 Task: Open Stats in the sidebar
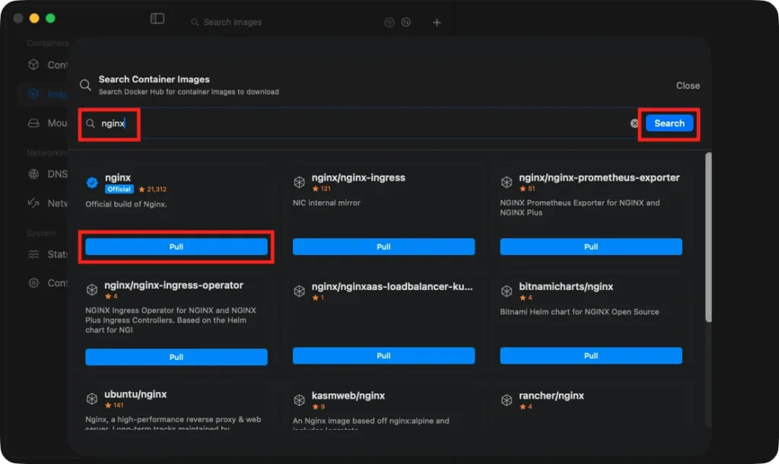click(48, 254)
